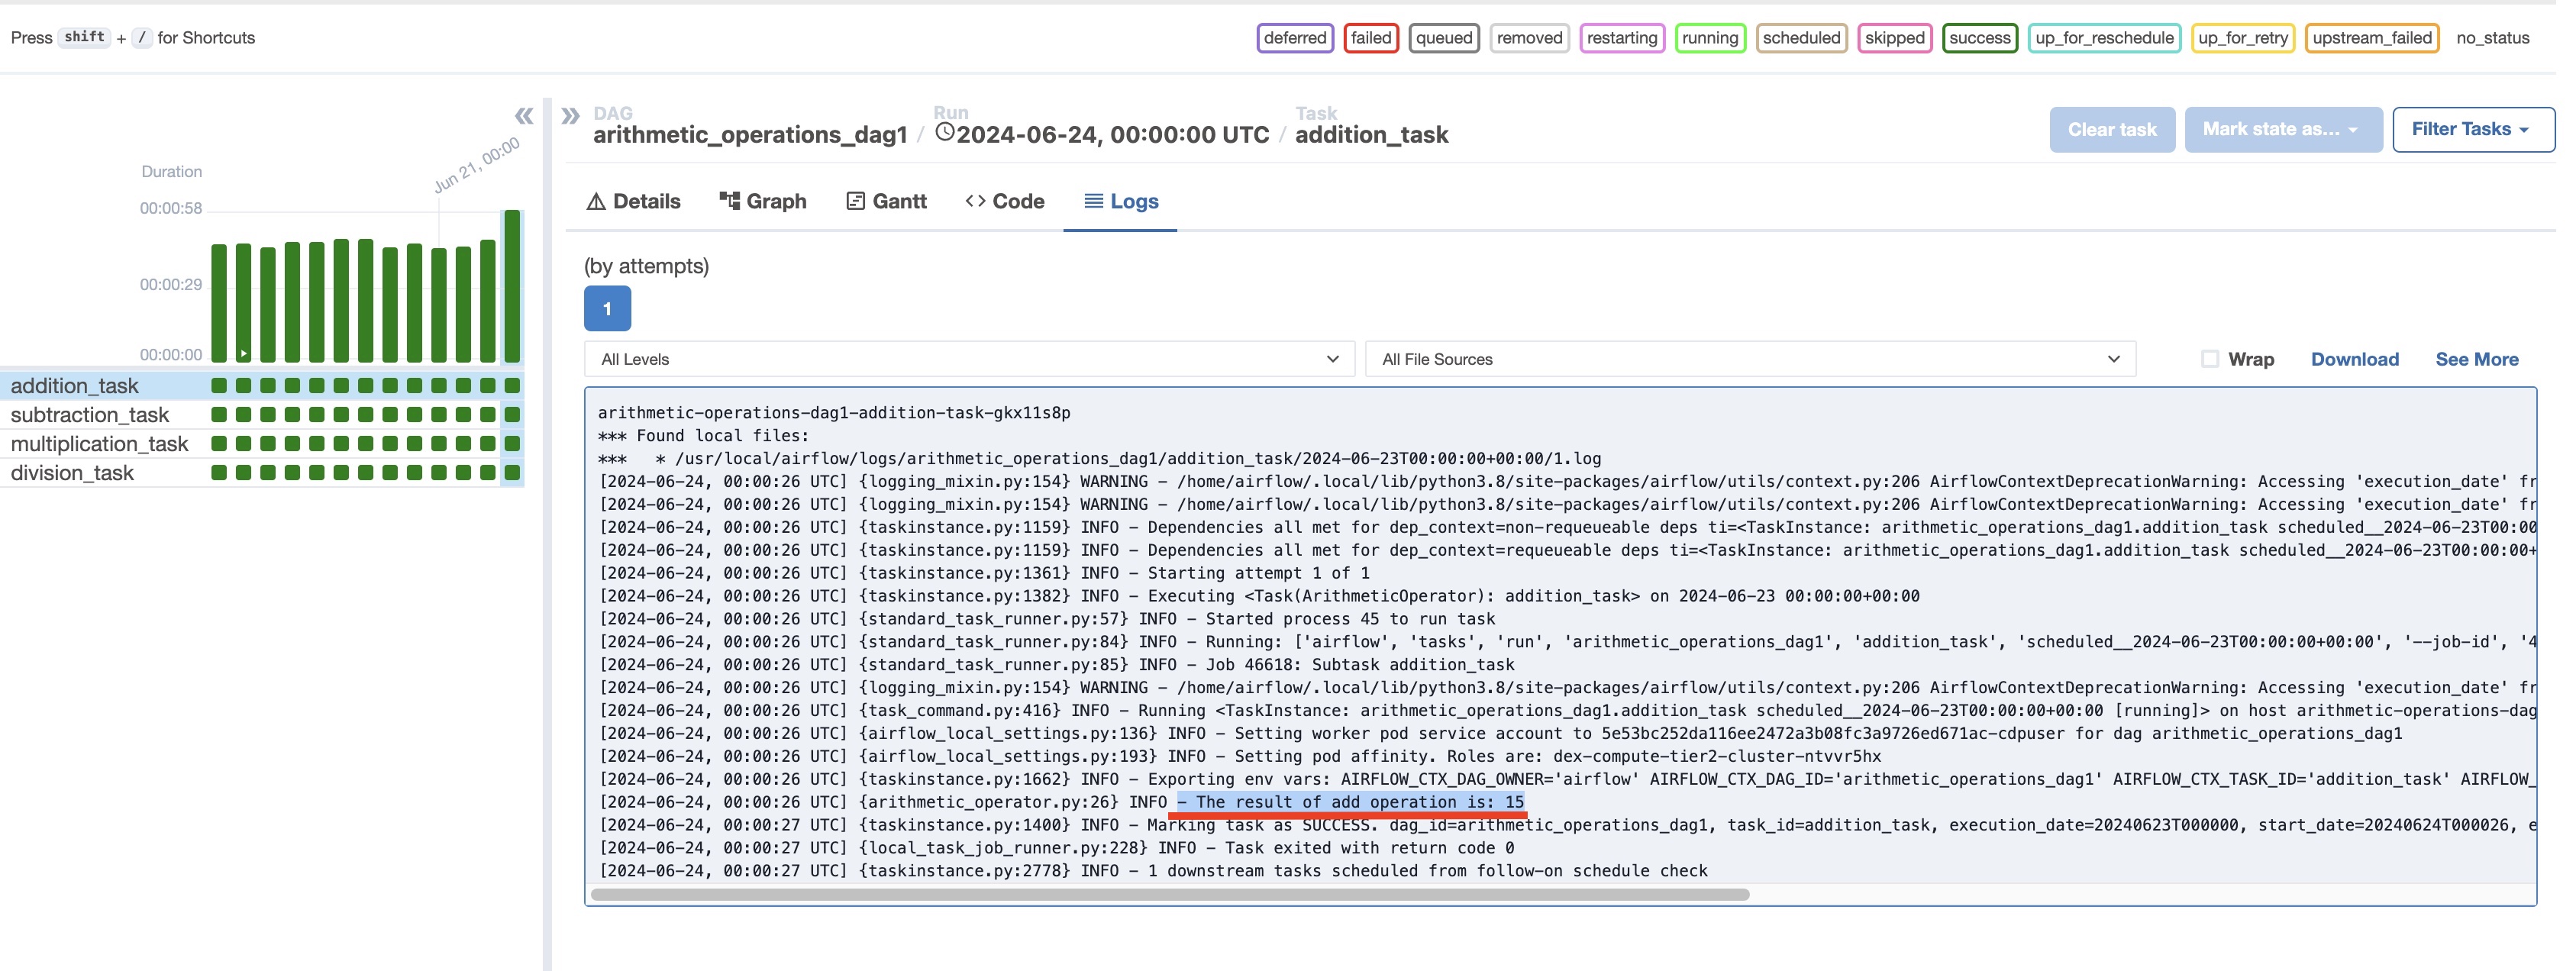Open the All File Sources dropdown
This screenshot has width=2576, height=971.
pos(1750,359)
